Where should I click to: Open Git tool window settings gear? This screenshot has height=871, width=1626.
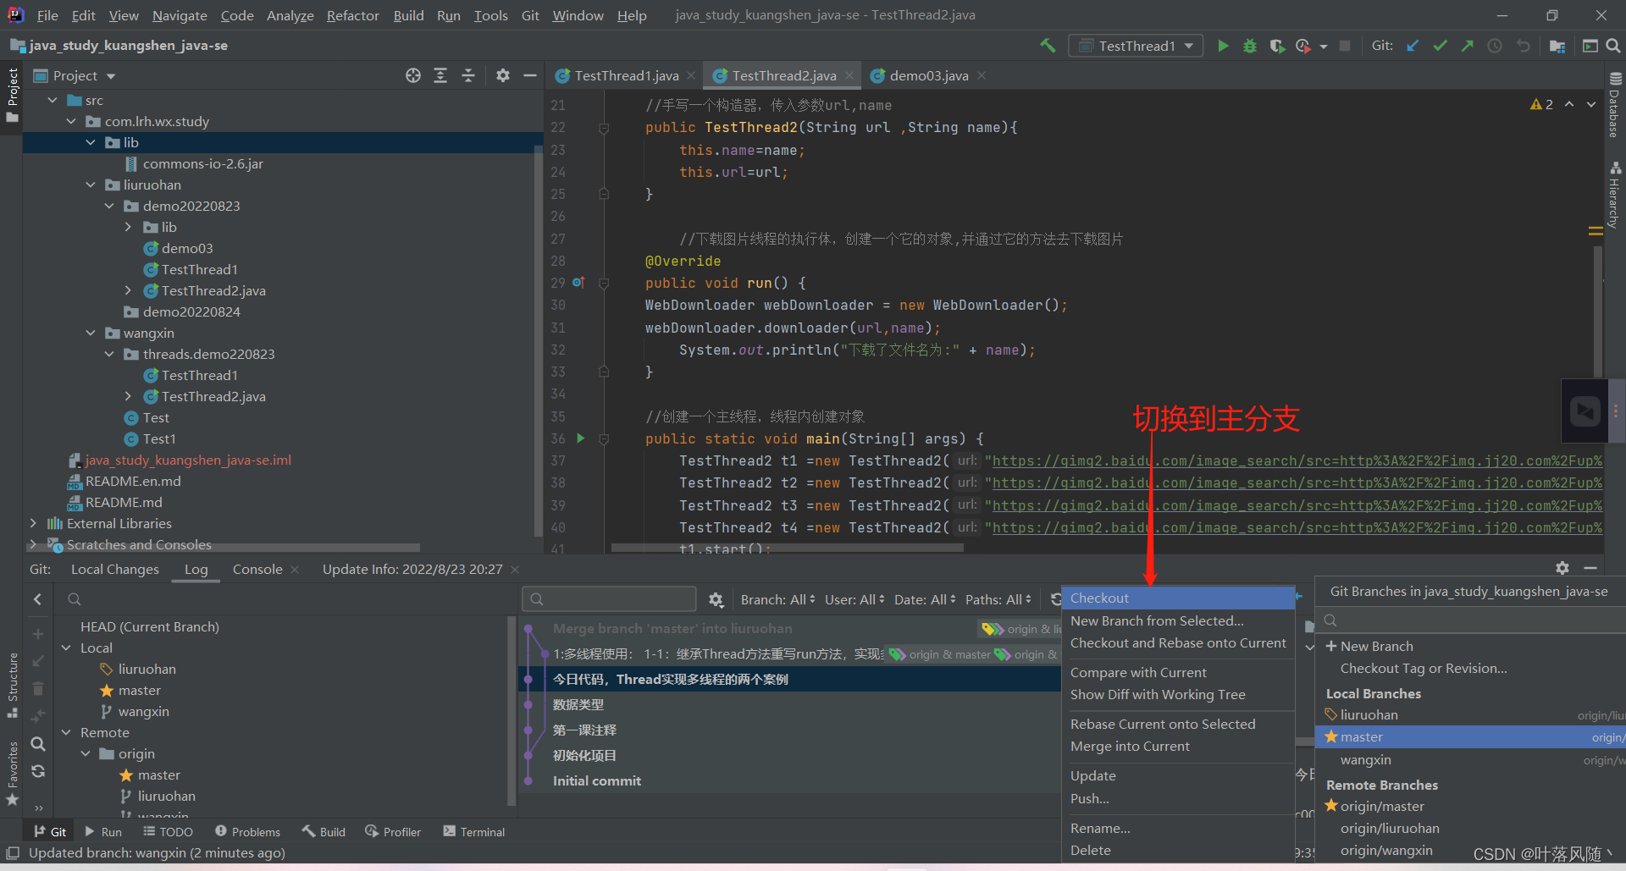click(1562, 568)
